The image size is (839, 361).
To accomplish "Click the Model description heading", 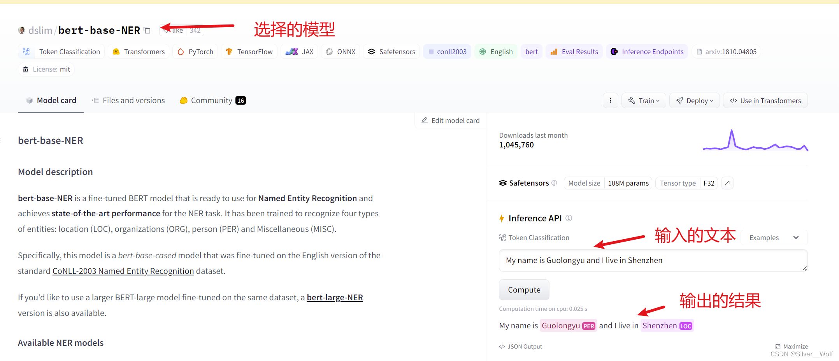I will pyautogui.click(x=55, y=172).
